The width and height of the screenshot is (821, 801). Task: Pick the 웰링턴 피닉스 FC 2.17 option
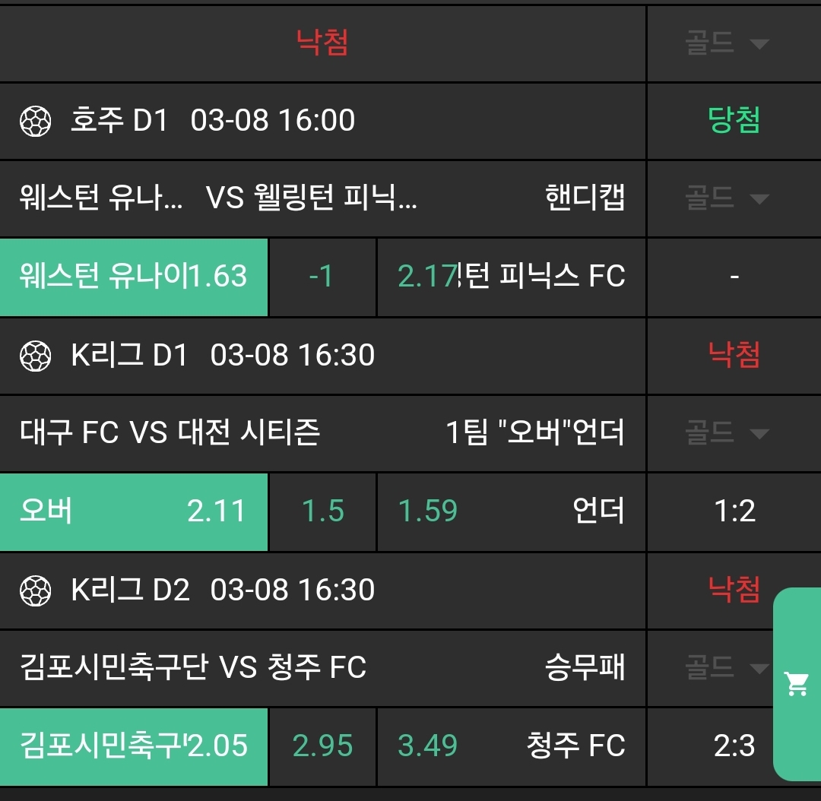pos(511,277)
